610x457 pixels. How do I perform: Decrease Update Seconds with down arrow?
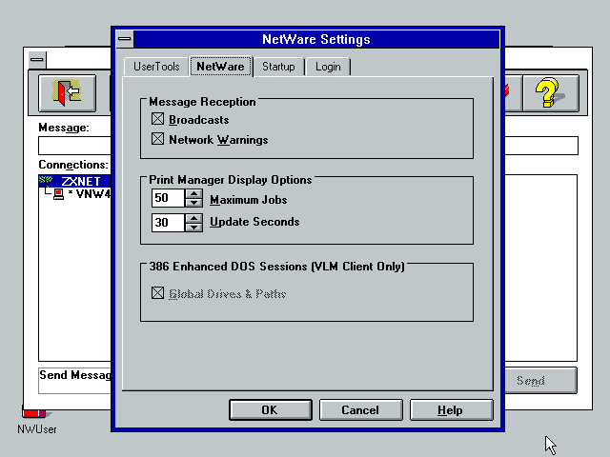point(193,227)
